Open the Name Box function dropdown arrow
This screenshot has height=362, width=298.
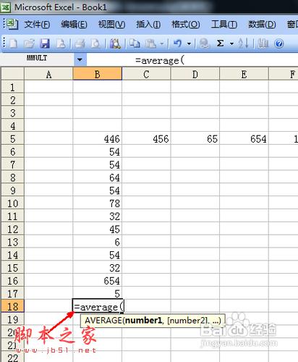(x=80, y=59)
